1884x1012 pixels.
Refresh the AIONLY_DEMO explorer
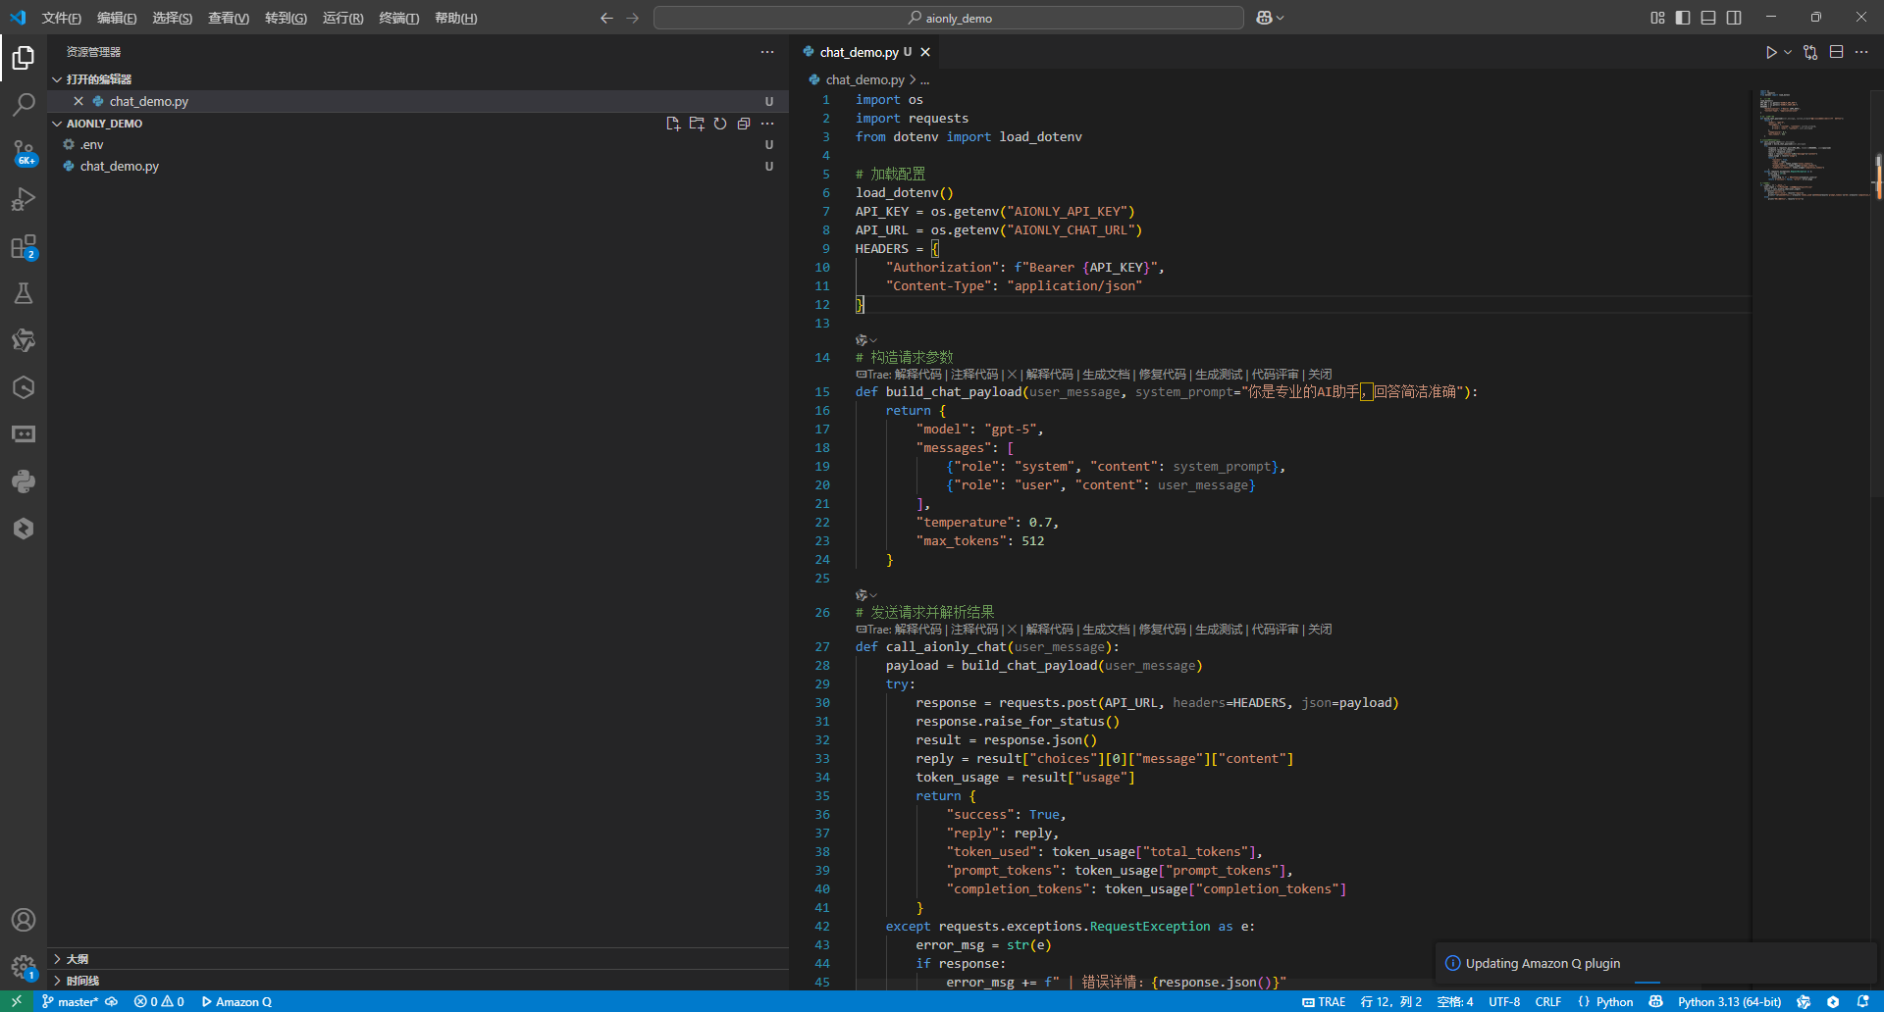(x=720, y=124)
